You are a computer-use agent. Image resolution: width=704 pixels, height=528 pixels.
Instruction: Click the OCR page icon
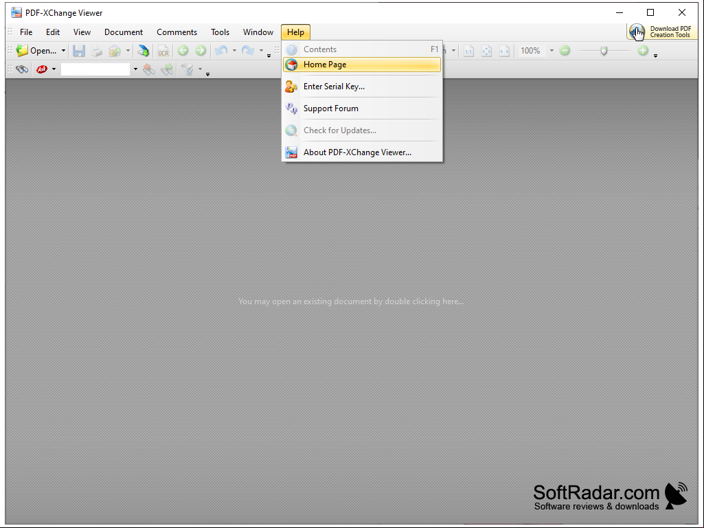(x=163, y=51)
